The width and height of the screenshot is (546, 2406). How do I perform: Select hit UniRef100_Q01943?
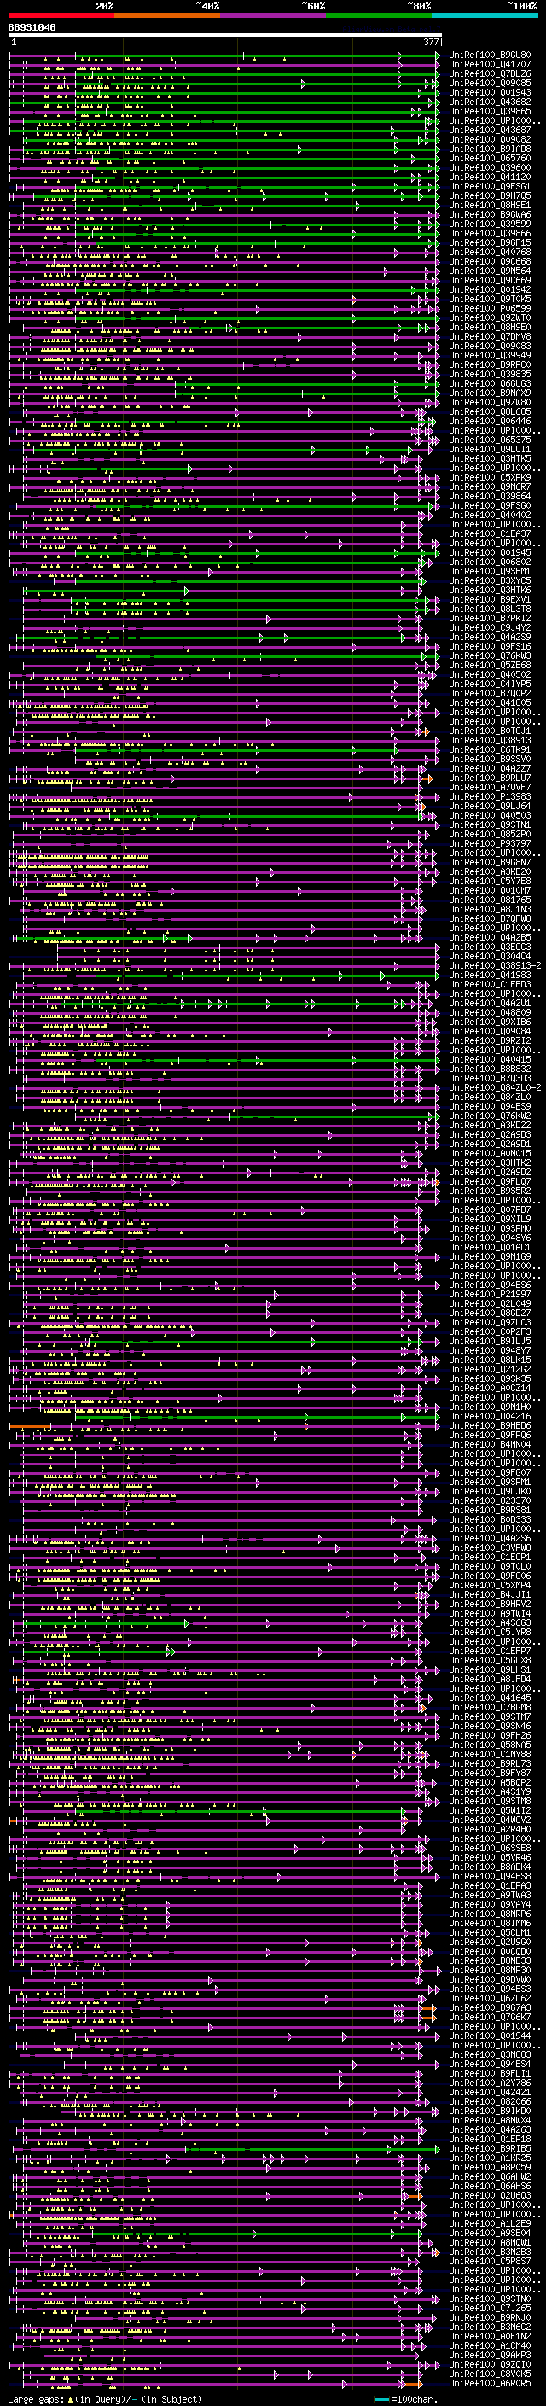[490, 92]
